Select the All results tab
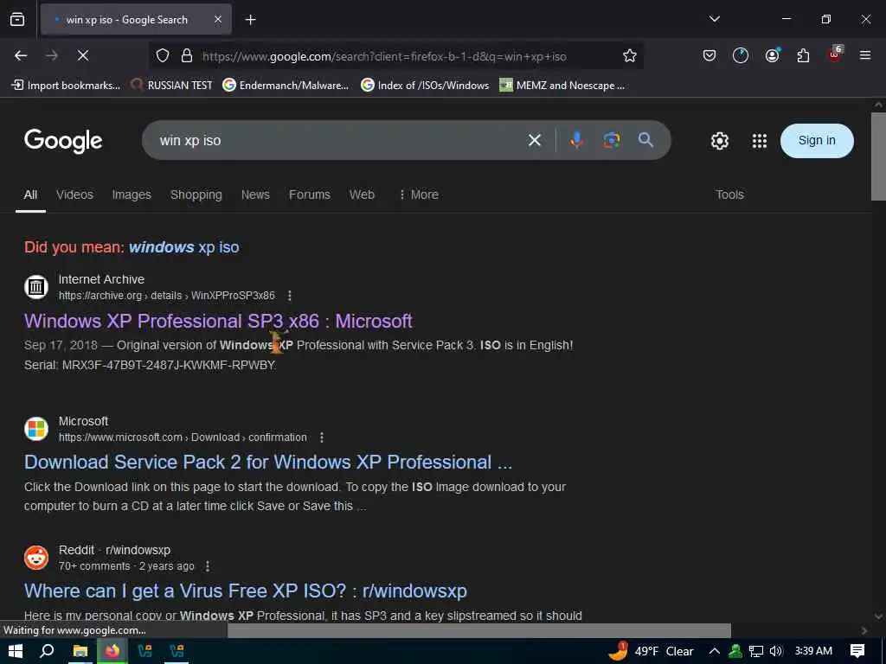The width and height of the screenshot is (886, 664). (x=30, y=195)
